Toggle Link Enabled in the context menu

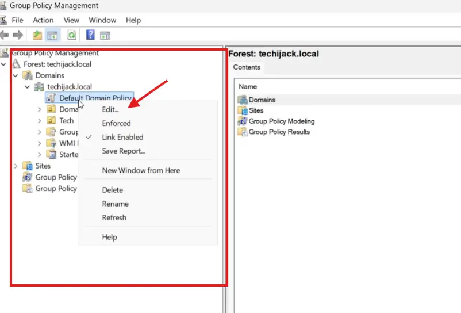(122, 137)
